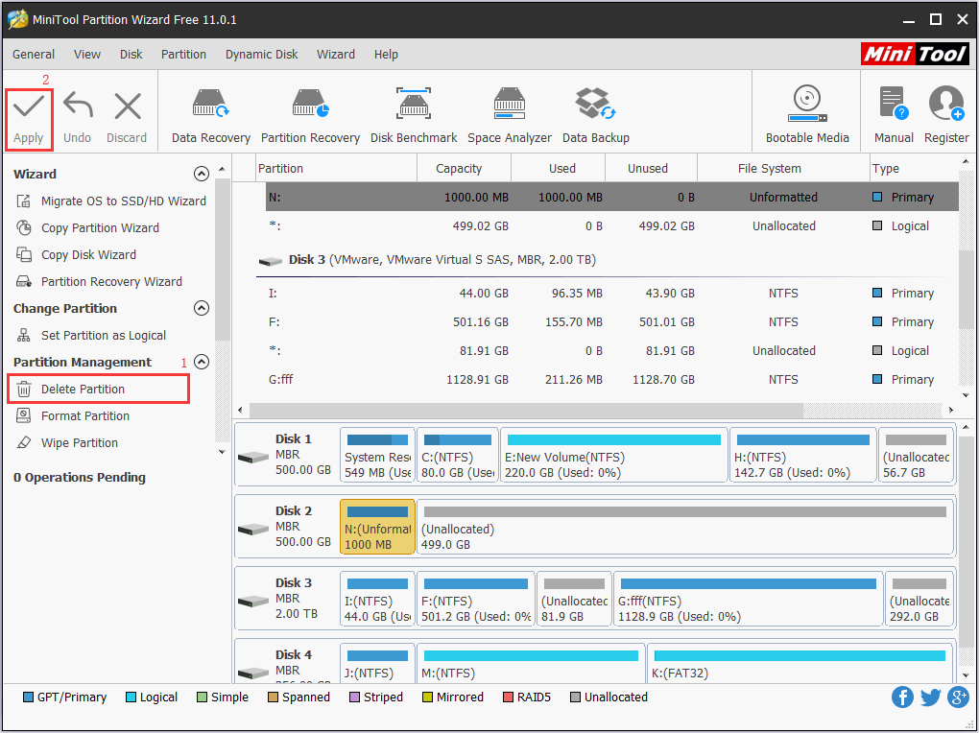Select the N: Unformatted partition row
979x733 pixels.
(612, 198)
